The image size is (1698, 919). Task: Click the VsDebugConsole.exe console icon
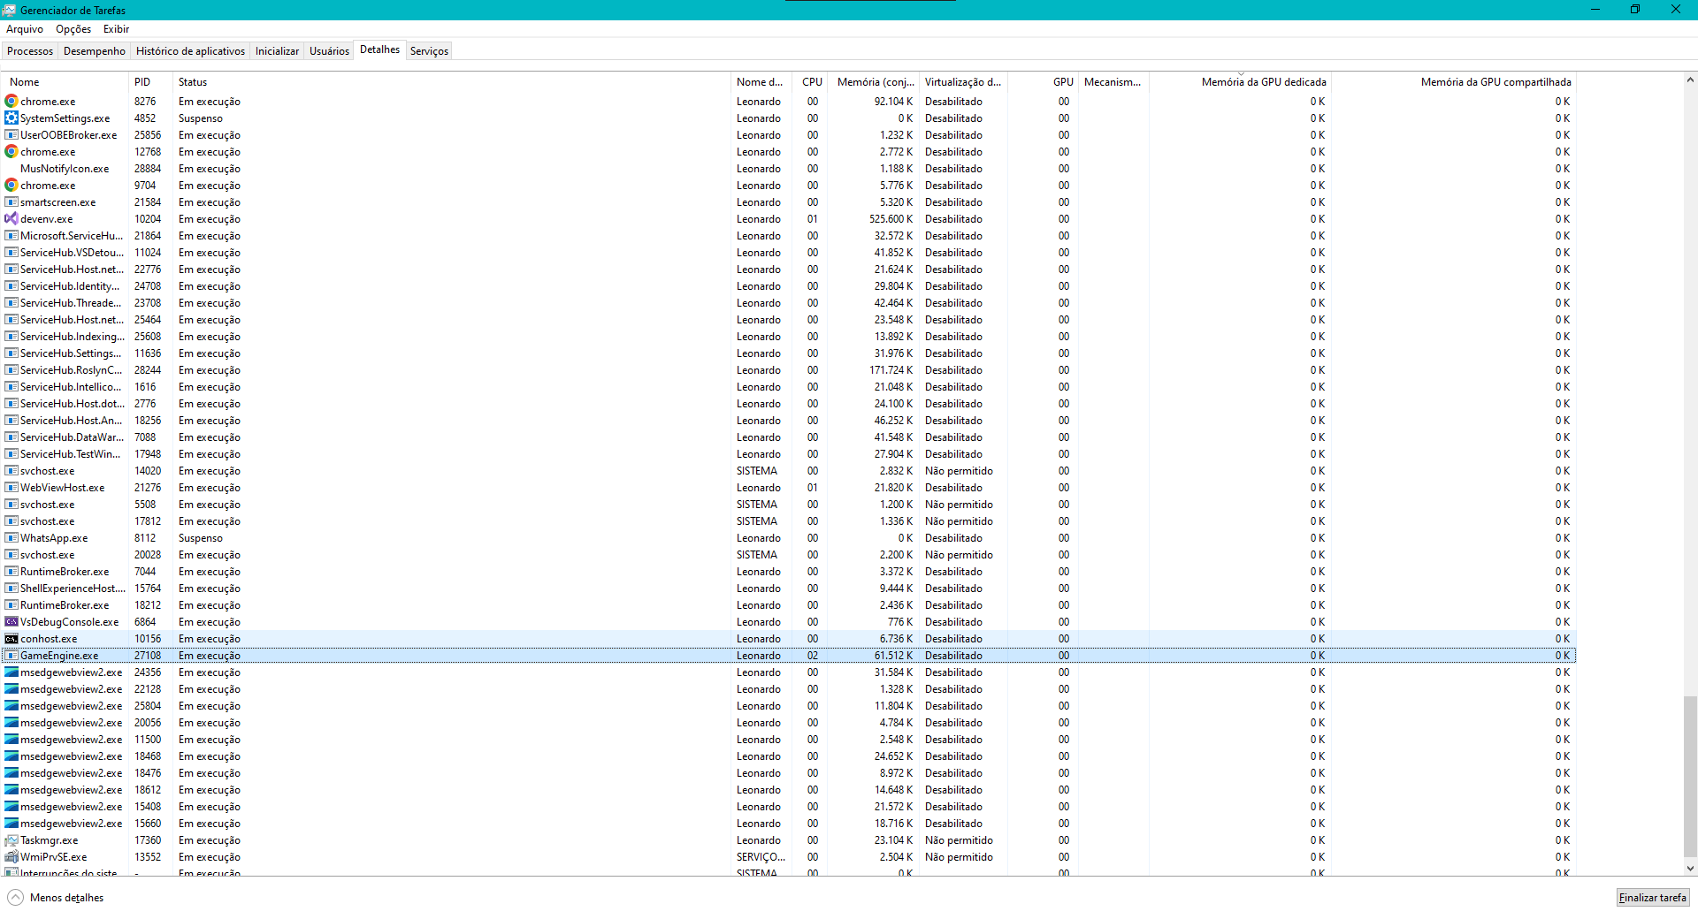(x=11, y=621)
